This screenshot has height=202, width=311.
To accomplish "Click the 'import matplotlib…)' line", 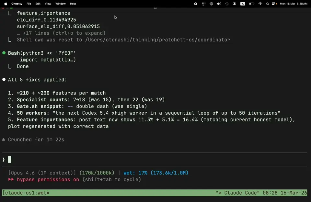I will (48, 60).
